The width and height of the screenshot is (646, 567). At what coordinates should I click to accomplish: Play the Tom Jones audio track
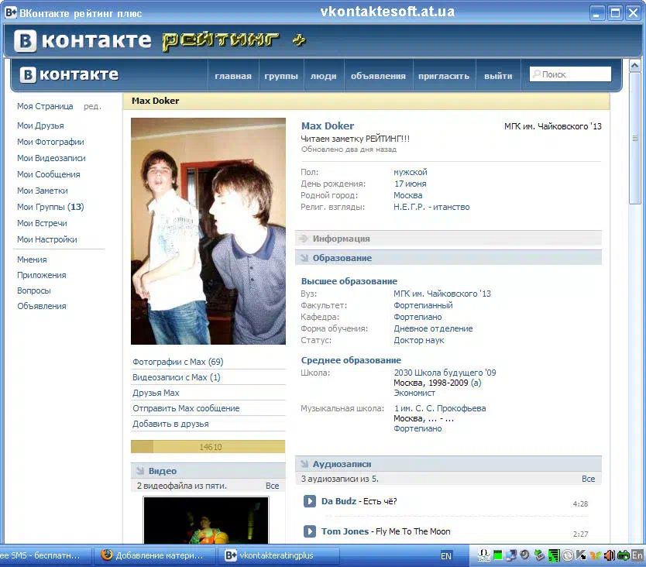tap(309, 531)
